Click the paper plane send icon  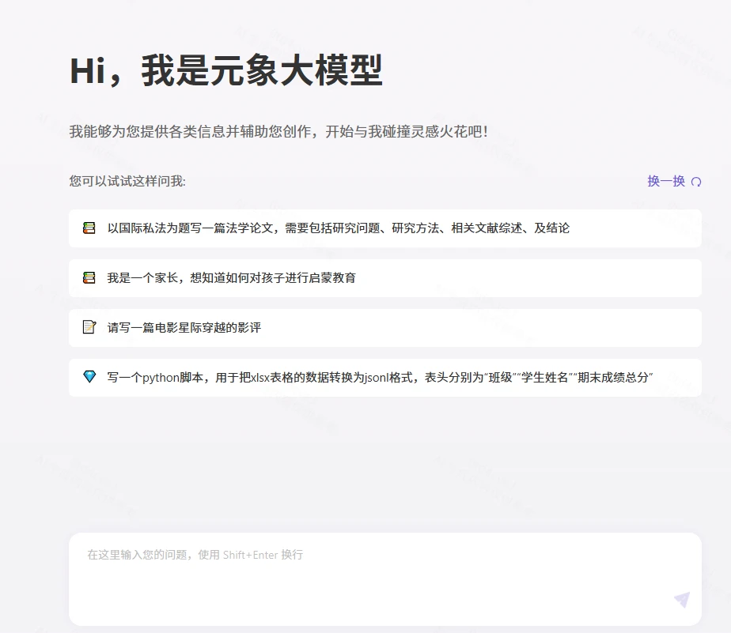click(x=682, y=600)
